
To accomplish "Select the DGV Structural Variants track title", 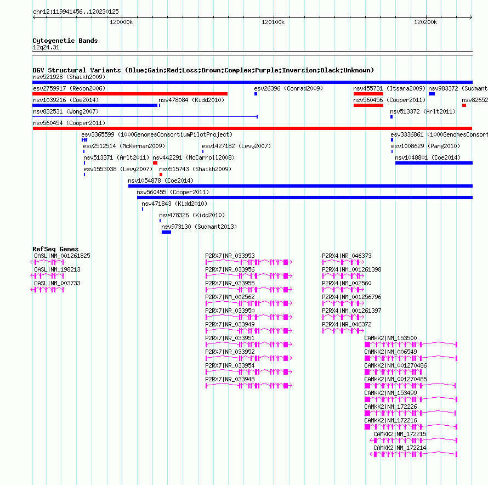I will (203, 70).
